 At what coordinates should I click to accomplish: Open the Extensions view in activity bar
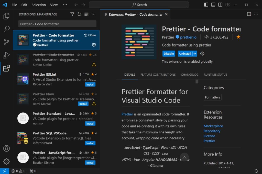6,68
